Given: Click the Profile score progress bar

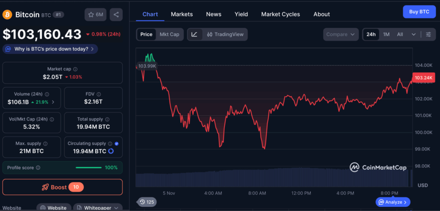Looking at the screenshot, I should [88, 168].
